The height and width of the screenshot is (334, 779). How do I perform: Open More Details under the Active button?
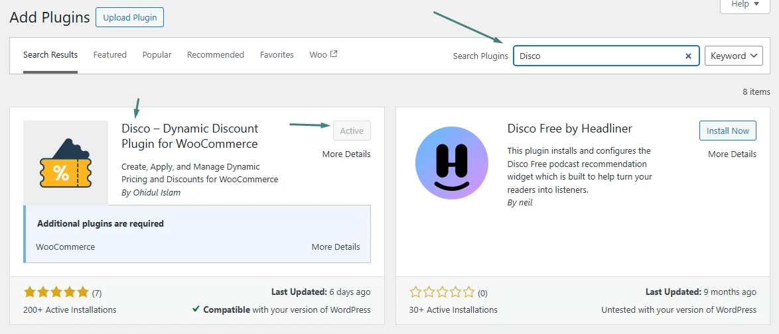coord(346,154)
